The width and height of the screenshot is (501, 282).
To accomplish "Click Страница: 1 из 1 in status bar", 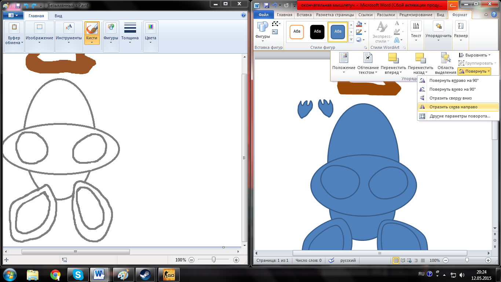I will [x=272, y=260].
